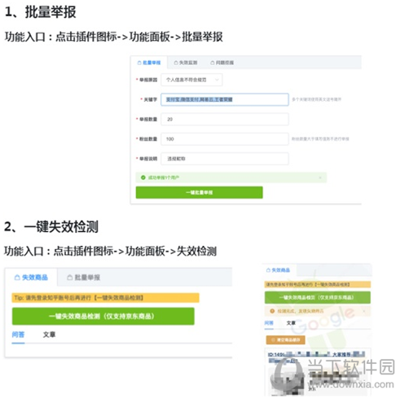Close the orange warning alert in right panel
This screenshot has height=407, width=413.
pyautogui.click(x=364, y=311)
